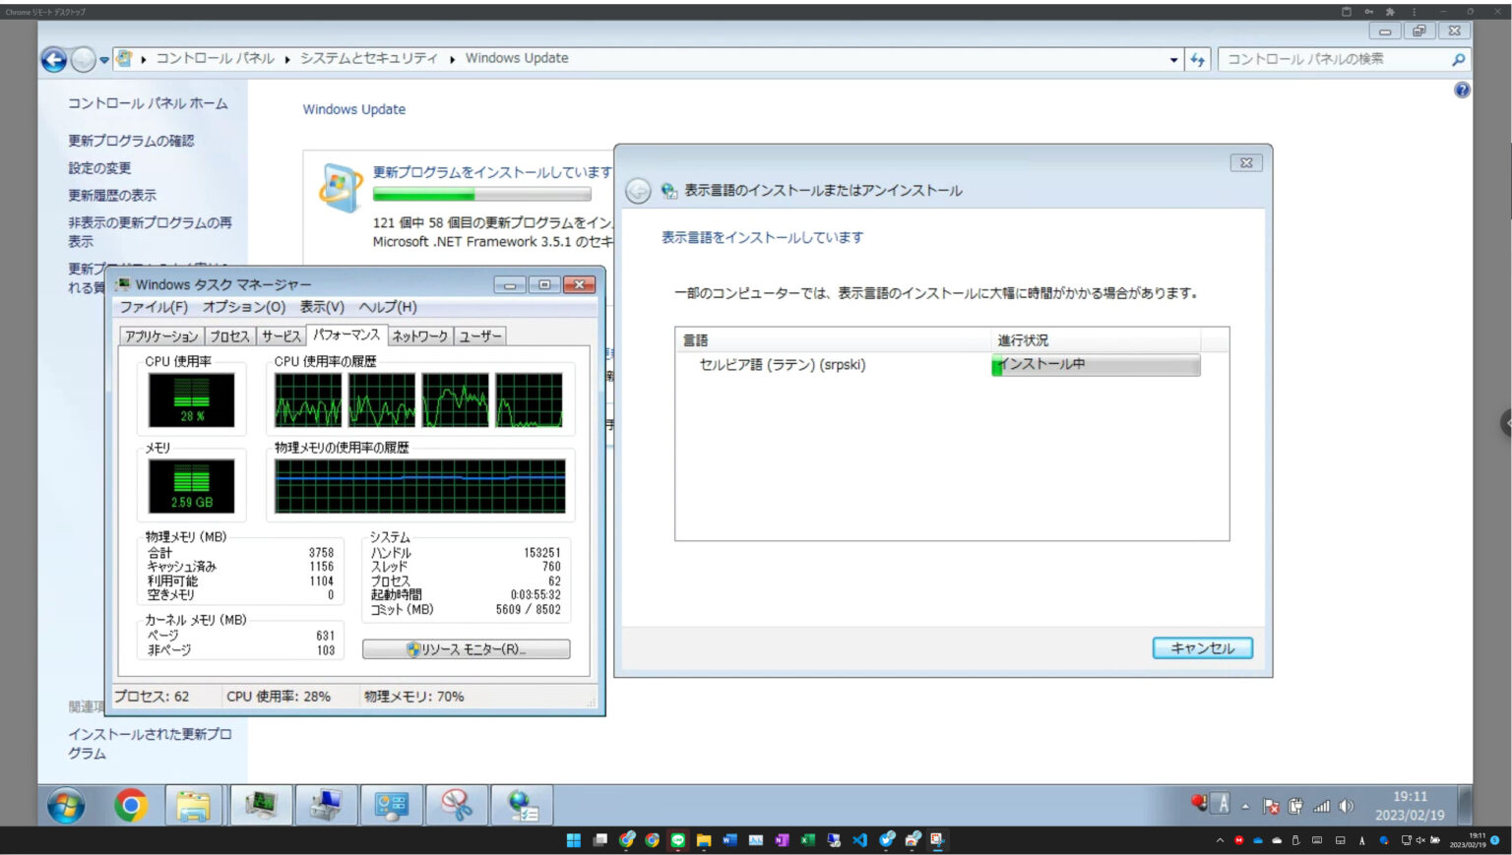The image size is (1512, 855).
Task: Click the セルビア語 installation progress bar
Action: 1095,365
